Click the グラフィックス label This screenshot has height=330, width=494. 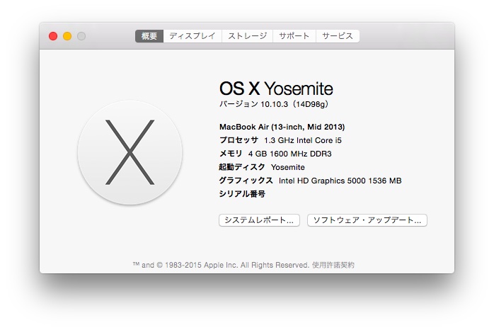(246, 181)
